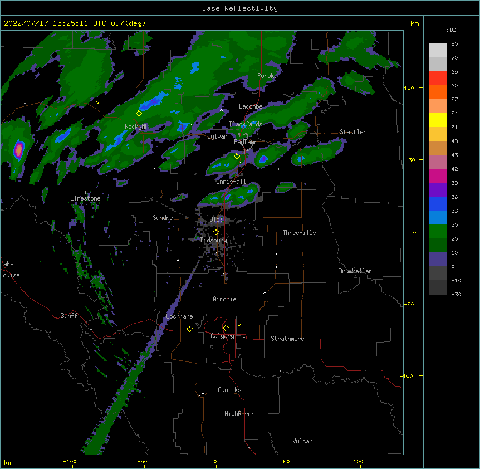Click the Limestone label
The height and width of the screenshot is (469, 480).
(85, 198)
